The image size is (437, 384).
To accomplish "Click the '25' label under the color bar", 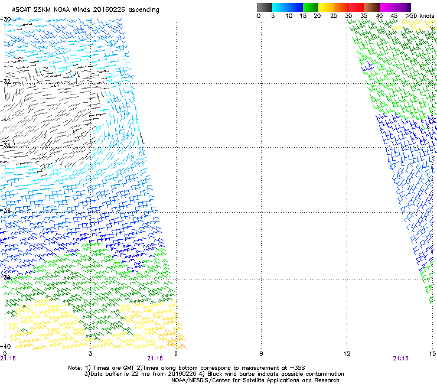I will tap(334, 16).
